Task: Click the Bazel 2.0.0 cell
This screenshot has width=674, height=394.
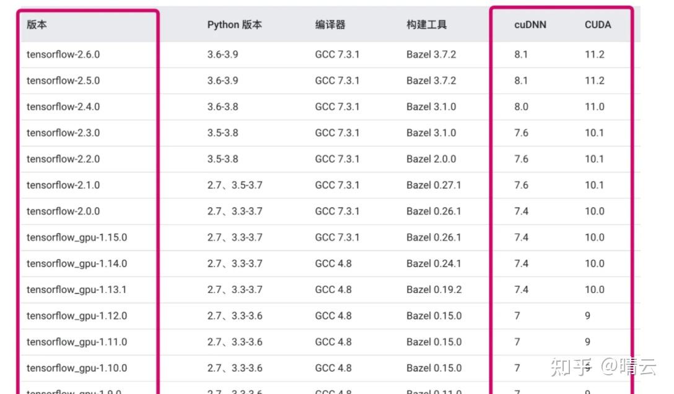Action: [431, 159]
